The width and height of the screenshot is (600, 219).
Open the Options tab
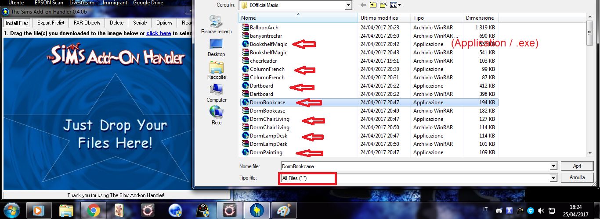(164, 23)
